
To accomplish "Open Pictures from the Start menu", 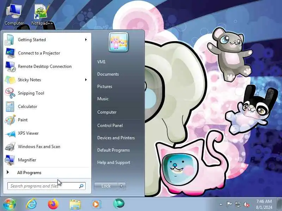I will 105,87.
